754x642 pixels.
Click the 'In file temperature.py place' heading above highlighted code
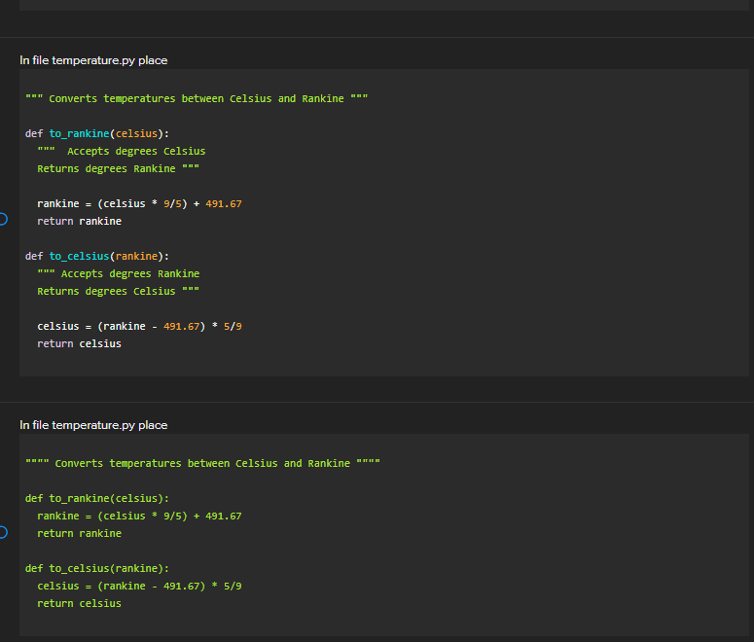pyautogui.click(x=93, y=60)
